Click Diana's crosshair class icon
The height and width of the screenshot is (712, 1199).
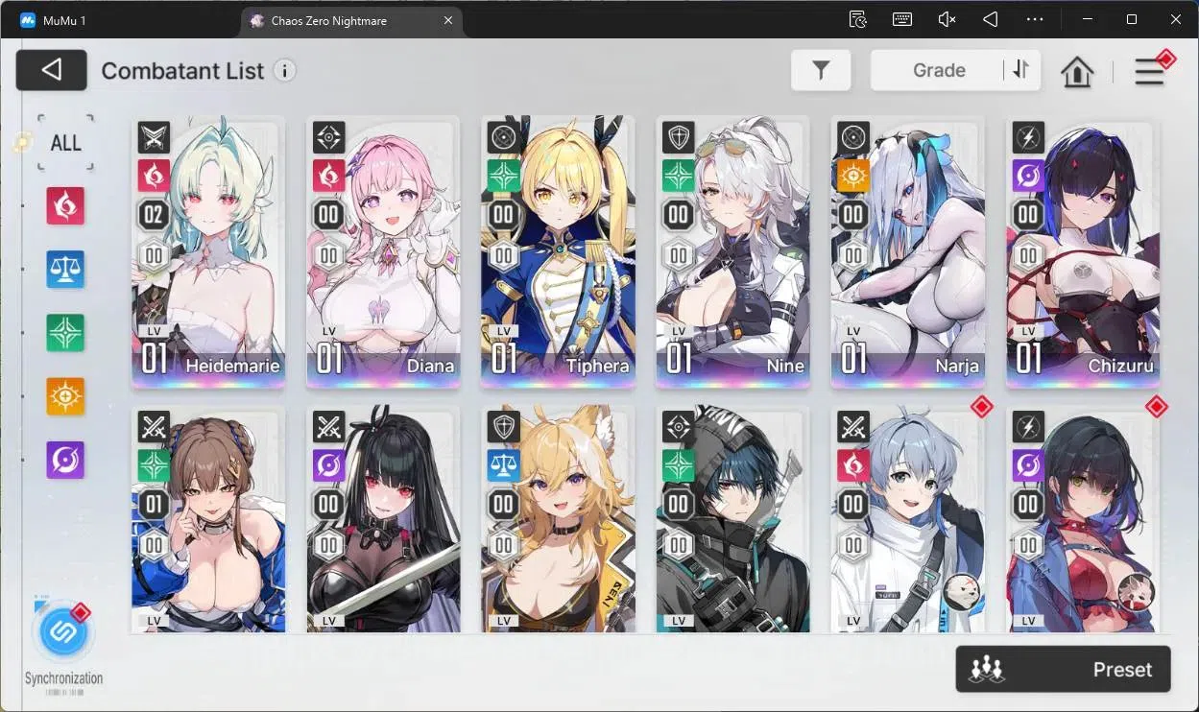(x=328, y=138)
